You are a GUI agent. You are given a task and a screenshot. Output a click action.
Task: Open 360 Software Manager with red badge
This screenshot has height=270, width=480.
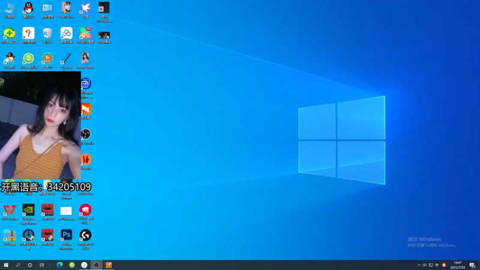point(85,35)
